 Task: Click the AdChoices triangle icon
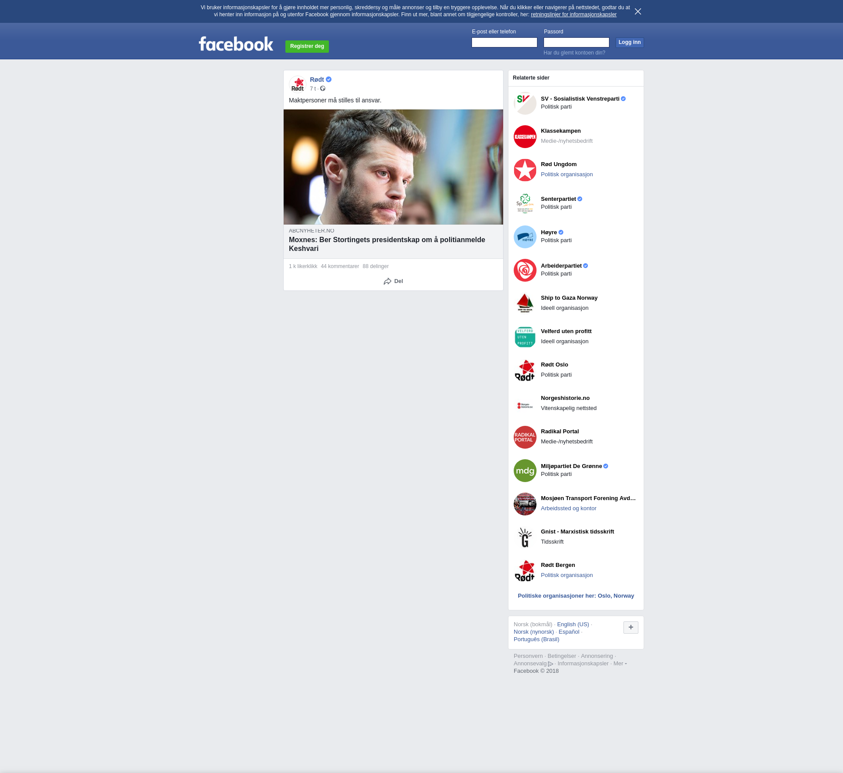tap(551, 664)
